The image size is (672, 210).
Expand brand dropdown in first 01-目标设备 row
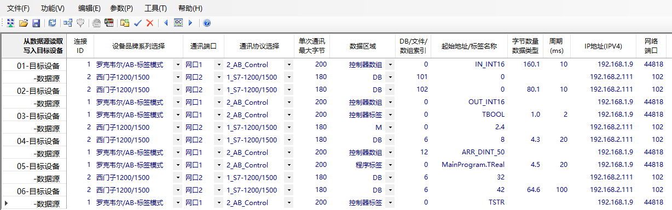point(177,64)
